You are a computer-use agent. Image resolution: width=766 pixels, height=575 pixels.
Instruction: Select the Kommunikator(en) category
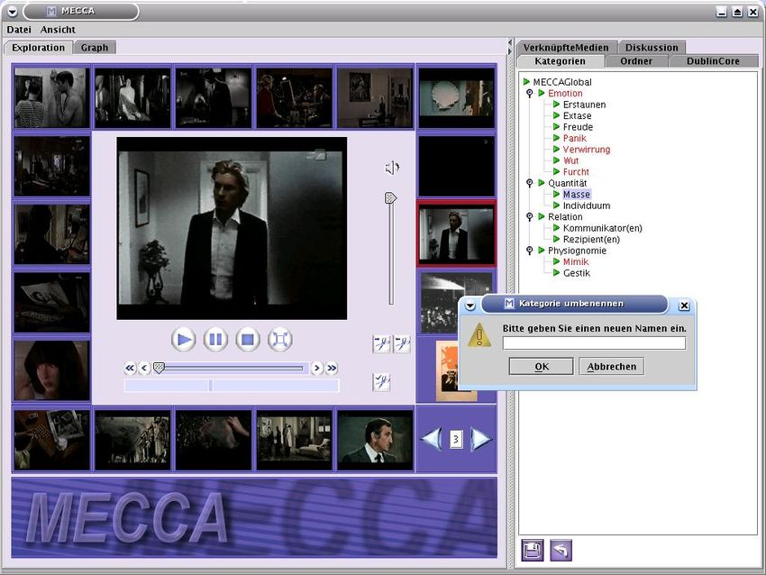click(x=602, y=228)
